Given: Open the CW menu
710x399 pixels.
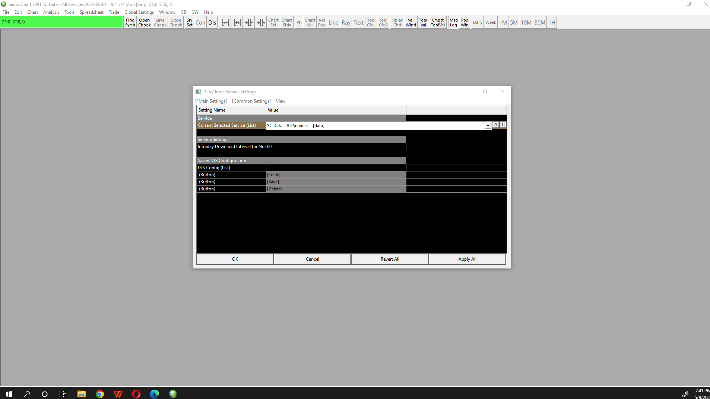Looking at the screenshot, I should [195, 12].
